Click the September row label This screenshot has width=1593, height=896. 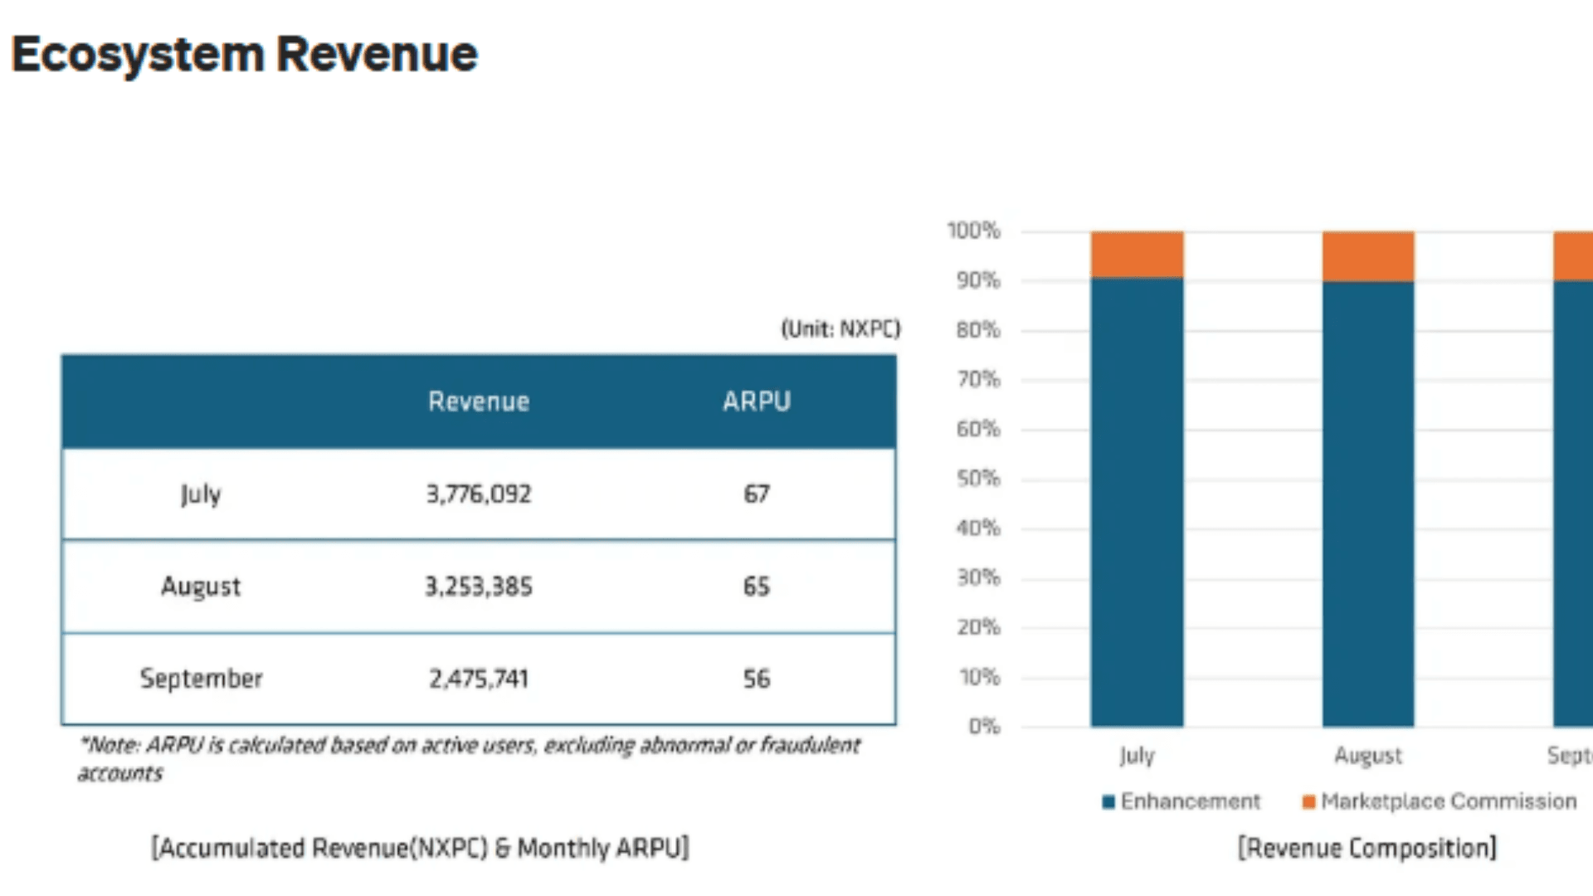coord(201,679)
